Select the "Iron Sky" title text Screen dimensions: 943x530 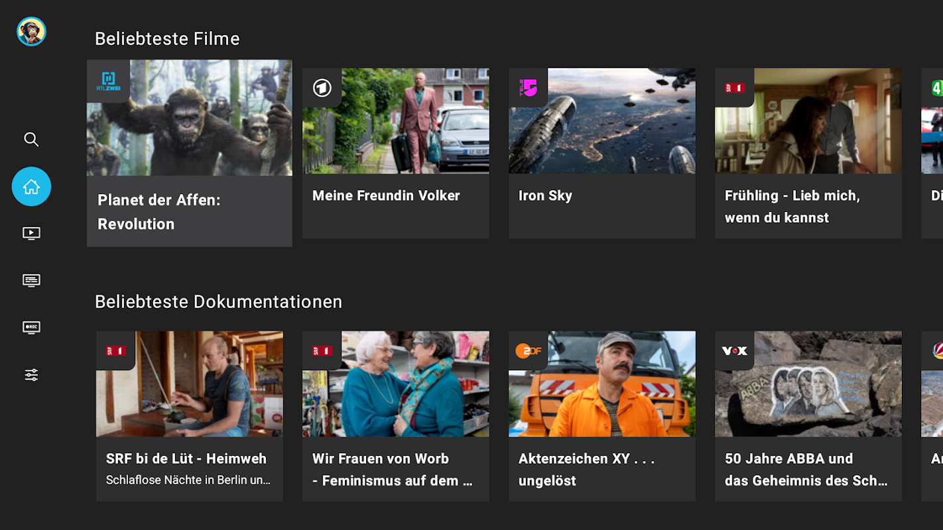click(545, 195)
